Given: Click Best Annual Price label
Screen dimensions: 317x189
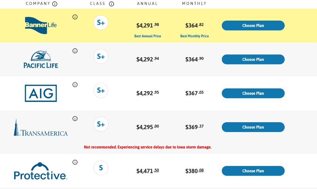Looking at the screenshot, I should click(x=148, y=36).
